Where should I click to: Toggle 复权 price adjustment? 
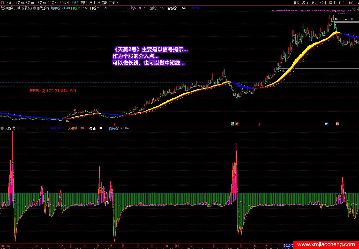click(296, 3)
